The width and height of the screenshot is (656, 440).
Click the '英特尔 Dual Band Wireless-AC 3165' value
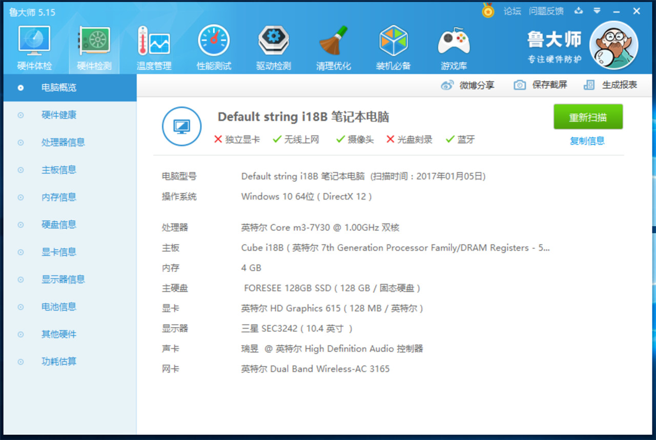(x=315, y=369)
